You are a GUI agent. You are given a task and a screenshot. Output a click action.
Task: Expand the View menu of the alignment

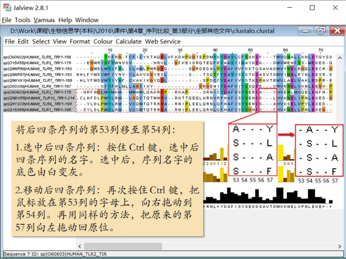[x=60, y=41]
